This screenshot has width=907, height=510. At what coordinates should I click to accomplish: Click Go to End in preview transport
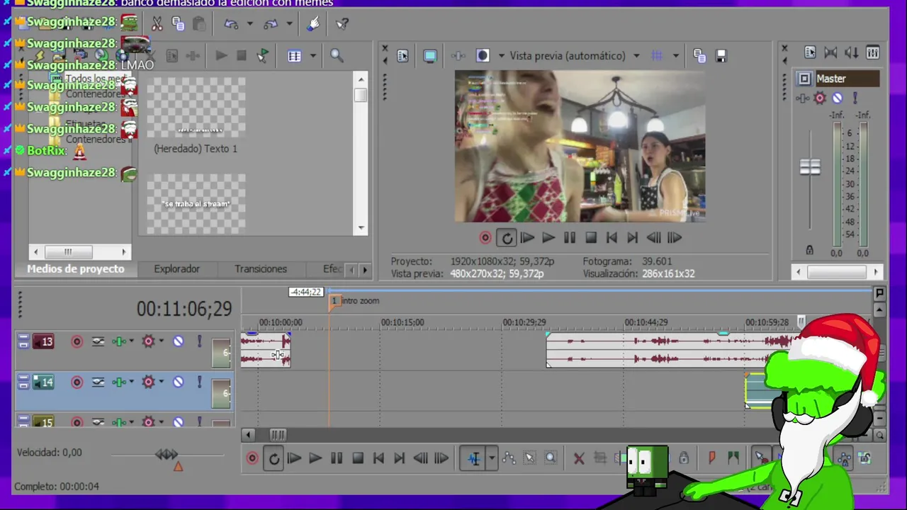(x=632, y=238)
